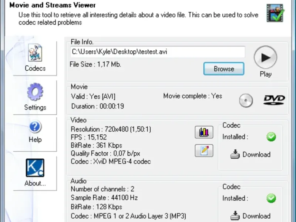Click the file path input field

tap(157, 52)
